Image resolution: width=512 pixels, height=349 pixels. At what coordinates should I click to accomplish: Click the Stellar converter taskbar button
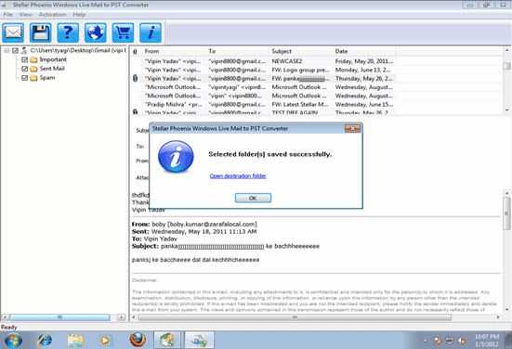point(199,341)
